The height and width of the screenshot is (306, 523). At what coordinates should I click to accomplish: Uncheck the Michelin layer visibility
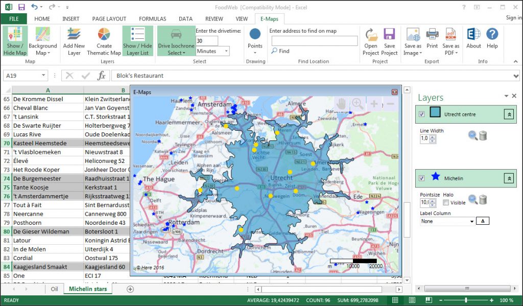coord(421,178)
